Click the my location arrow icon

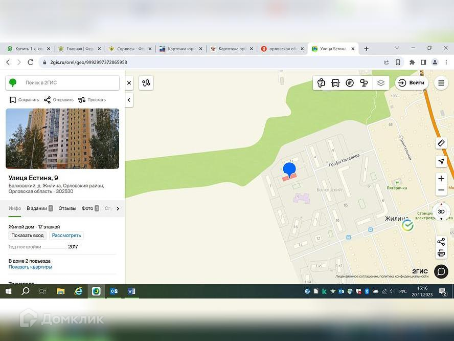point(441,162)
